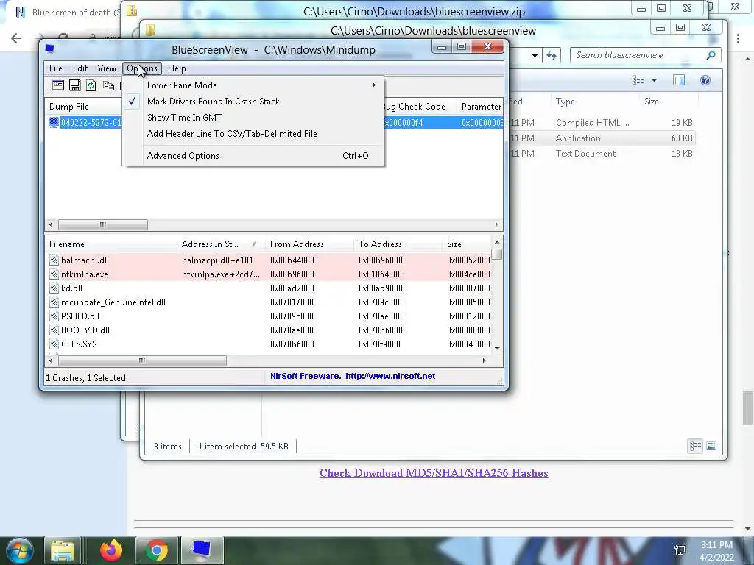Click the browser back arrow
This screenshot has width=754, height=565.
(16, 38)
